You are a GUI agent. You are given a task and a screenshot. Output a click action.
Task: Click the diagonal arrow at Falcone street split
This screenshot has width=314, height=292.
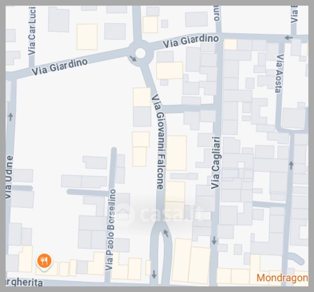pos(166,233)
